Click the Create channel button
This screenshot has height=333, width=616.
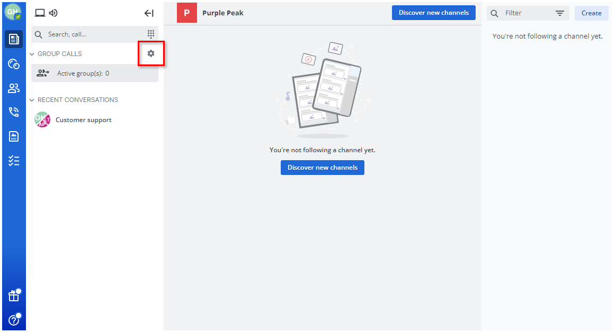(591, 13)
